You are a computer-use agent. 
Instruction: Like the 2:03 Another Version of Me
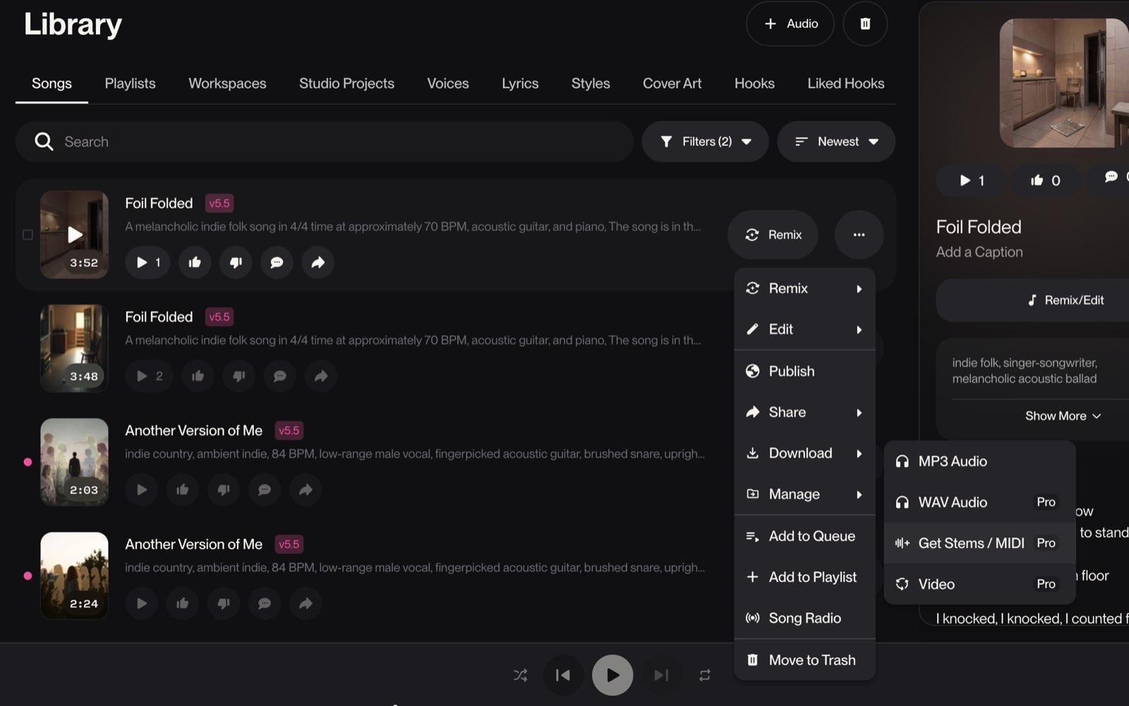(183, 489)
